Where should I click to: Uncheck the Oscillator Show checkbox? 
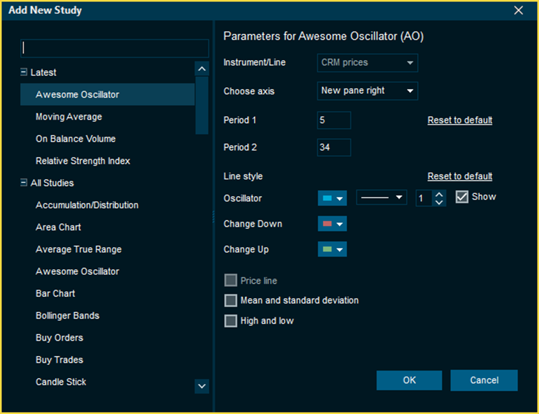click(462, 197)
